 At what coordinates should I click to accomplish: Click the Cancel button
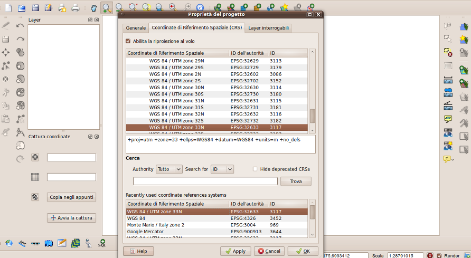269,251
